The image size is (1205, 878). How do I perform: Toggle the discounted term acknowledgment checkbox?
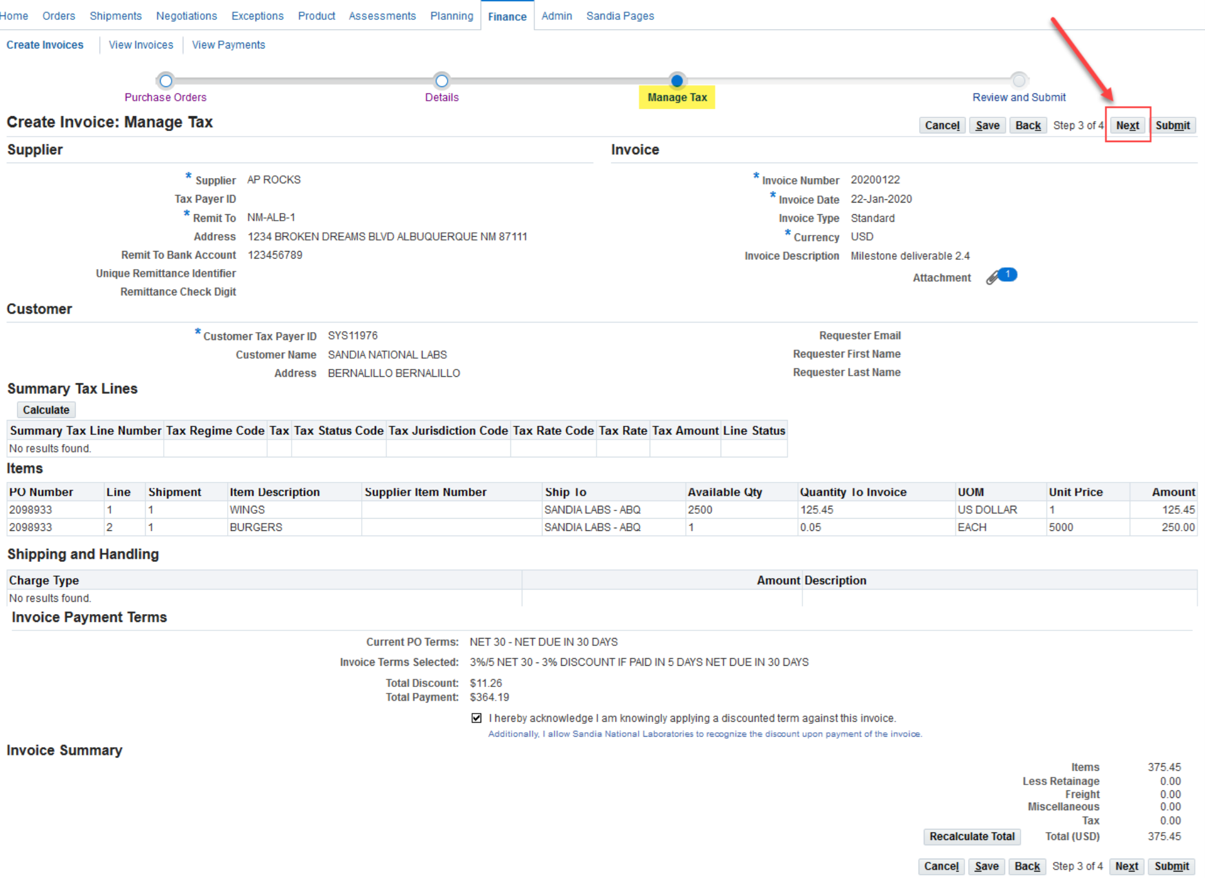[x=476, y=718]
